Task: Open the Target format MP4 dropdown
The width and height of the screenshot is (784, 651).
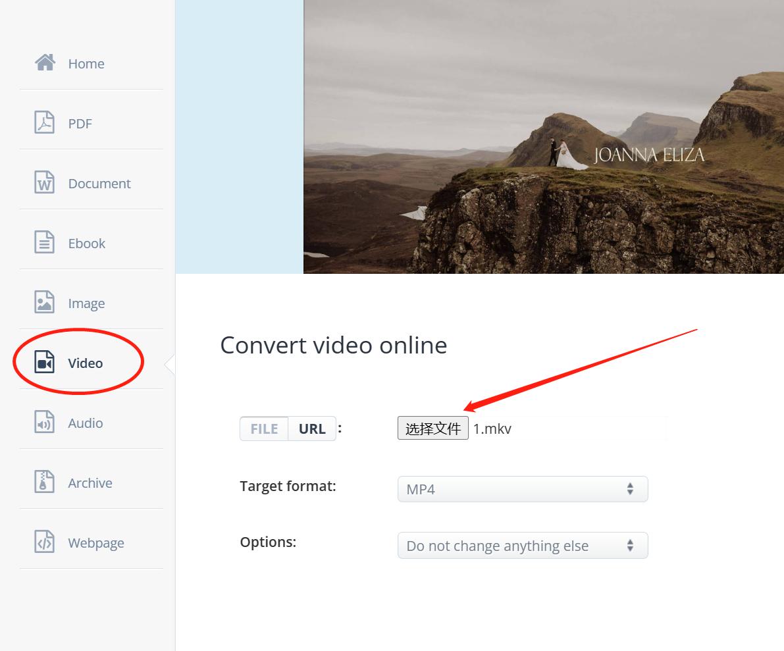Action: tap(513, 489)
